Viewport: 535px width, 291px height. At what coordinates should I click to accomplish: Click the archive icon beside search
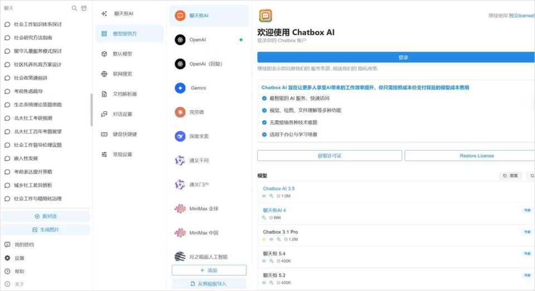click(x=84, y=8)
